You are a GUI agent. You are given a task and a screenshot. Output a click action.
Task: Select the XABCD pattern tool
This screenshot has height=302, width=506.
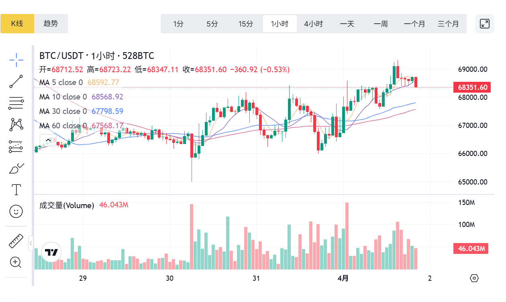click(16, 125)
